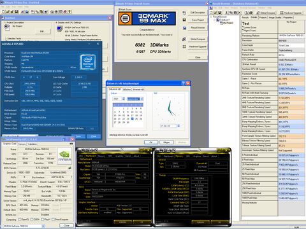Click the NVIDIA logo in GPU-Z

click(x=64, y=156)
